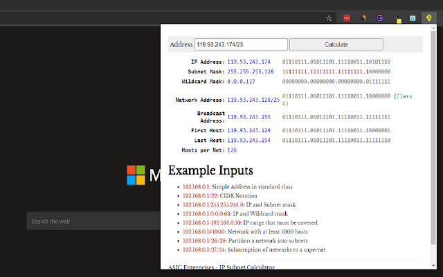Click the popup scrollbar down arrow
This screenshot has width=443, height=277.
pos(433,266)
